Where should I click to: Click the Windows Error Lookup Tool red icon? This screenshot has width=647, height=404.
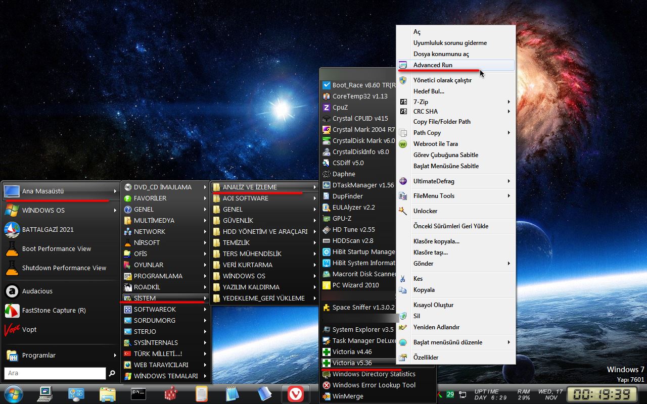pos(327,385)
